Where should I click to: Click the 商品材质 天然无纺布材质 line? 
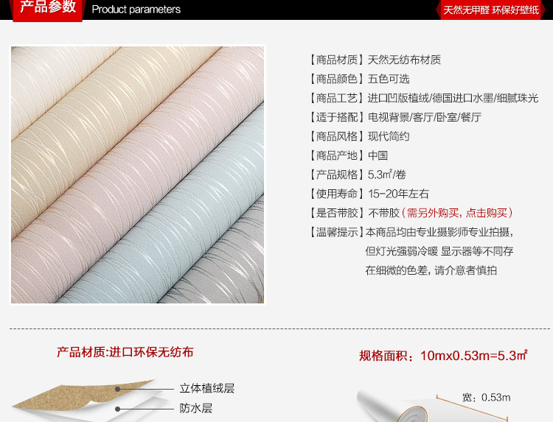tap(375, 60)
